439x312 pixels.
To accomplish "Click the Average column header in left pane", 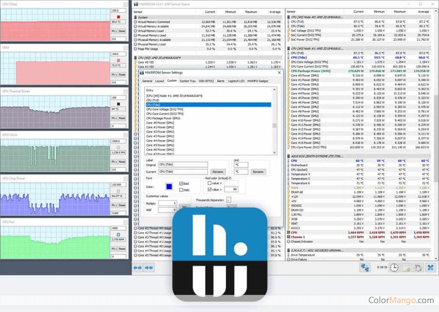I will [275, 12].
